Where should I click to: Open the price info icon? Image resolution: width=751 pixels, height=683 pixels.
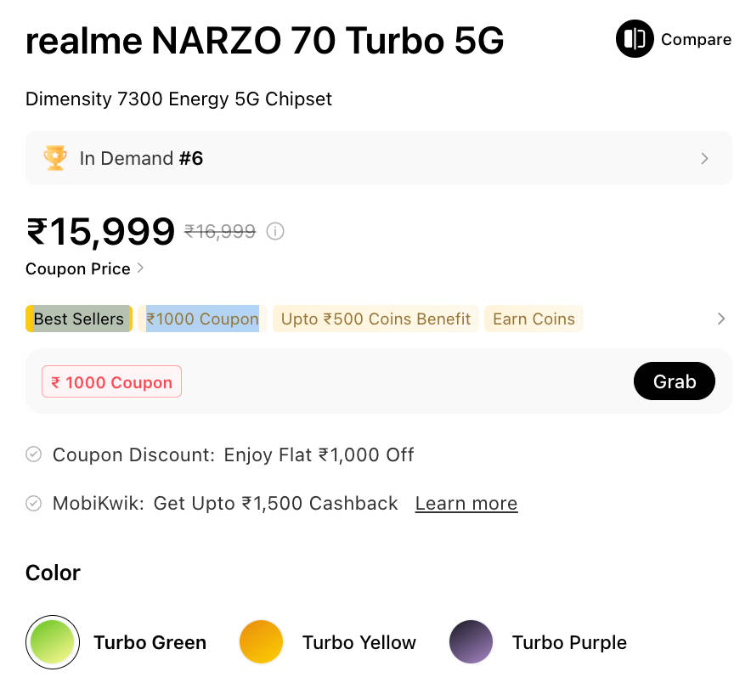(x=275, y=231)
